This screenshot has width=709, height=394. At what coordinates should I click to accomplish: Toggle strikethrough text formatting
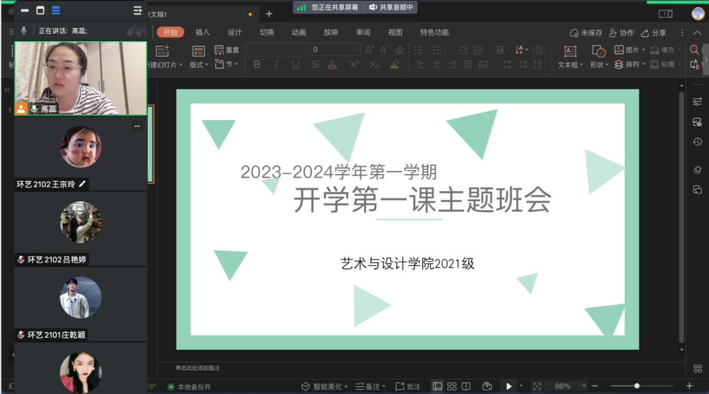tap(315, 64)
